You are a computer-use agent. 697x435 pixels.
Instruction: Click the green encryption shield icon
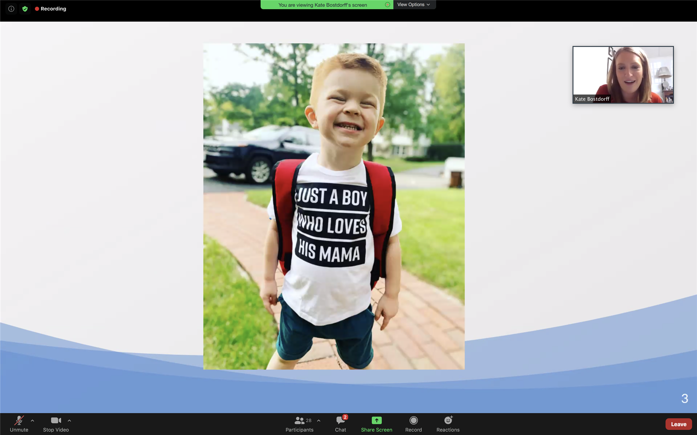pyautogui.click(x=25, y=9)
